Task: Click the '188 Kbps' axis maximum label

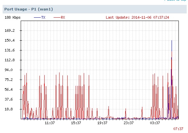Action: tap(12, 18)
